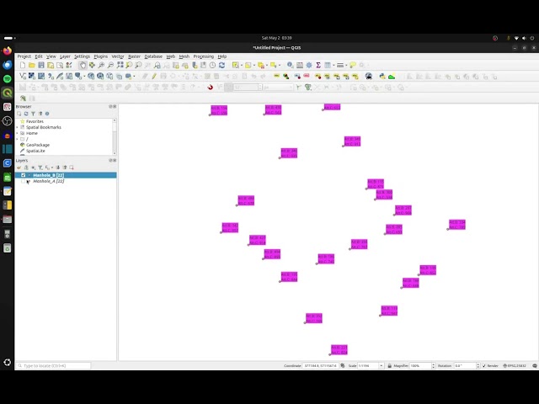Open the Measure tool dropdown arrow
This screenshot has height=404, width=539.
(x=346, y=66)
